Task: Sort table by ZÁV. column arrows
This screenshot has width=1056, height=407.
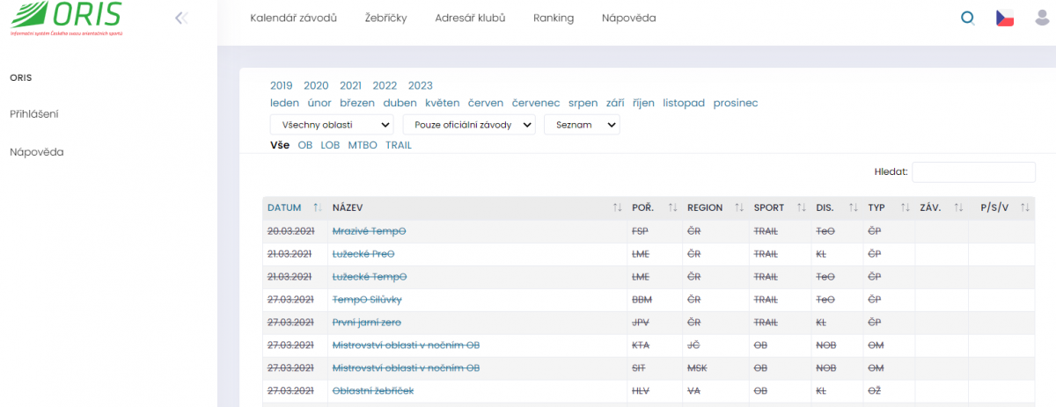Action: [957, 207]
